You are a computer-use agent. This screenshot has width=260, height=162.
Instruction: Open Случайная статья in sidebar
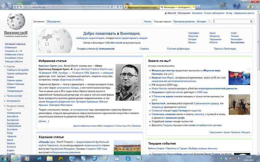click(x=14, y=58)
